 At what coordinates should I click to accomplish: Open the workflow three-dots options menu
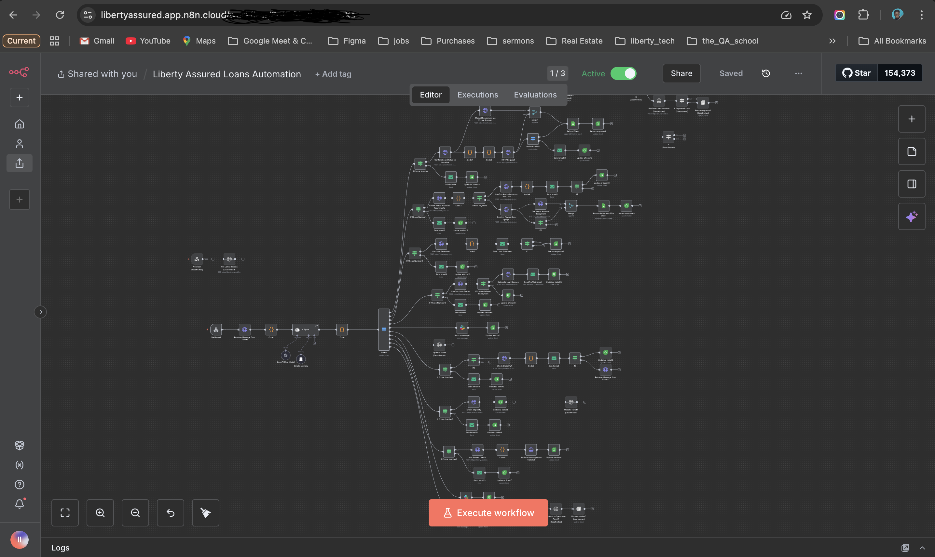coord(798,73)
